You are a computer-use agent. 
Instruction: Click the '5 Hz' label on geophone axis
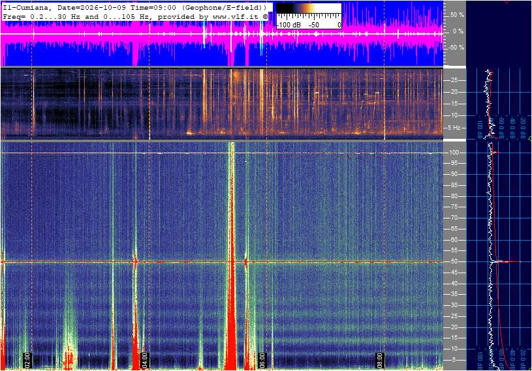(x=454, y=128)
